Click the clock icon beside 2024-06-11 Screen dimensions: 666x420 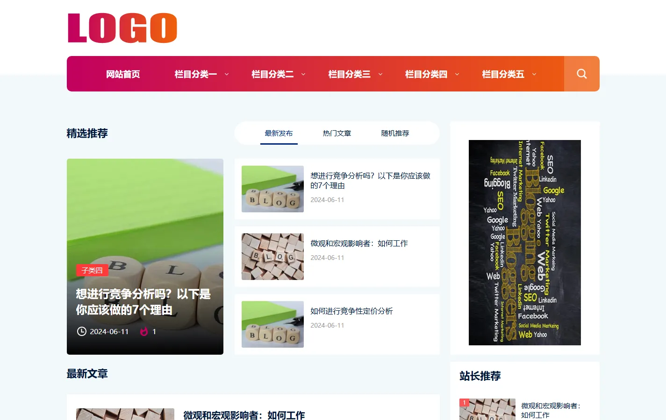click(82, 331)
